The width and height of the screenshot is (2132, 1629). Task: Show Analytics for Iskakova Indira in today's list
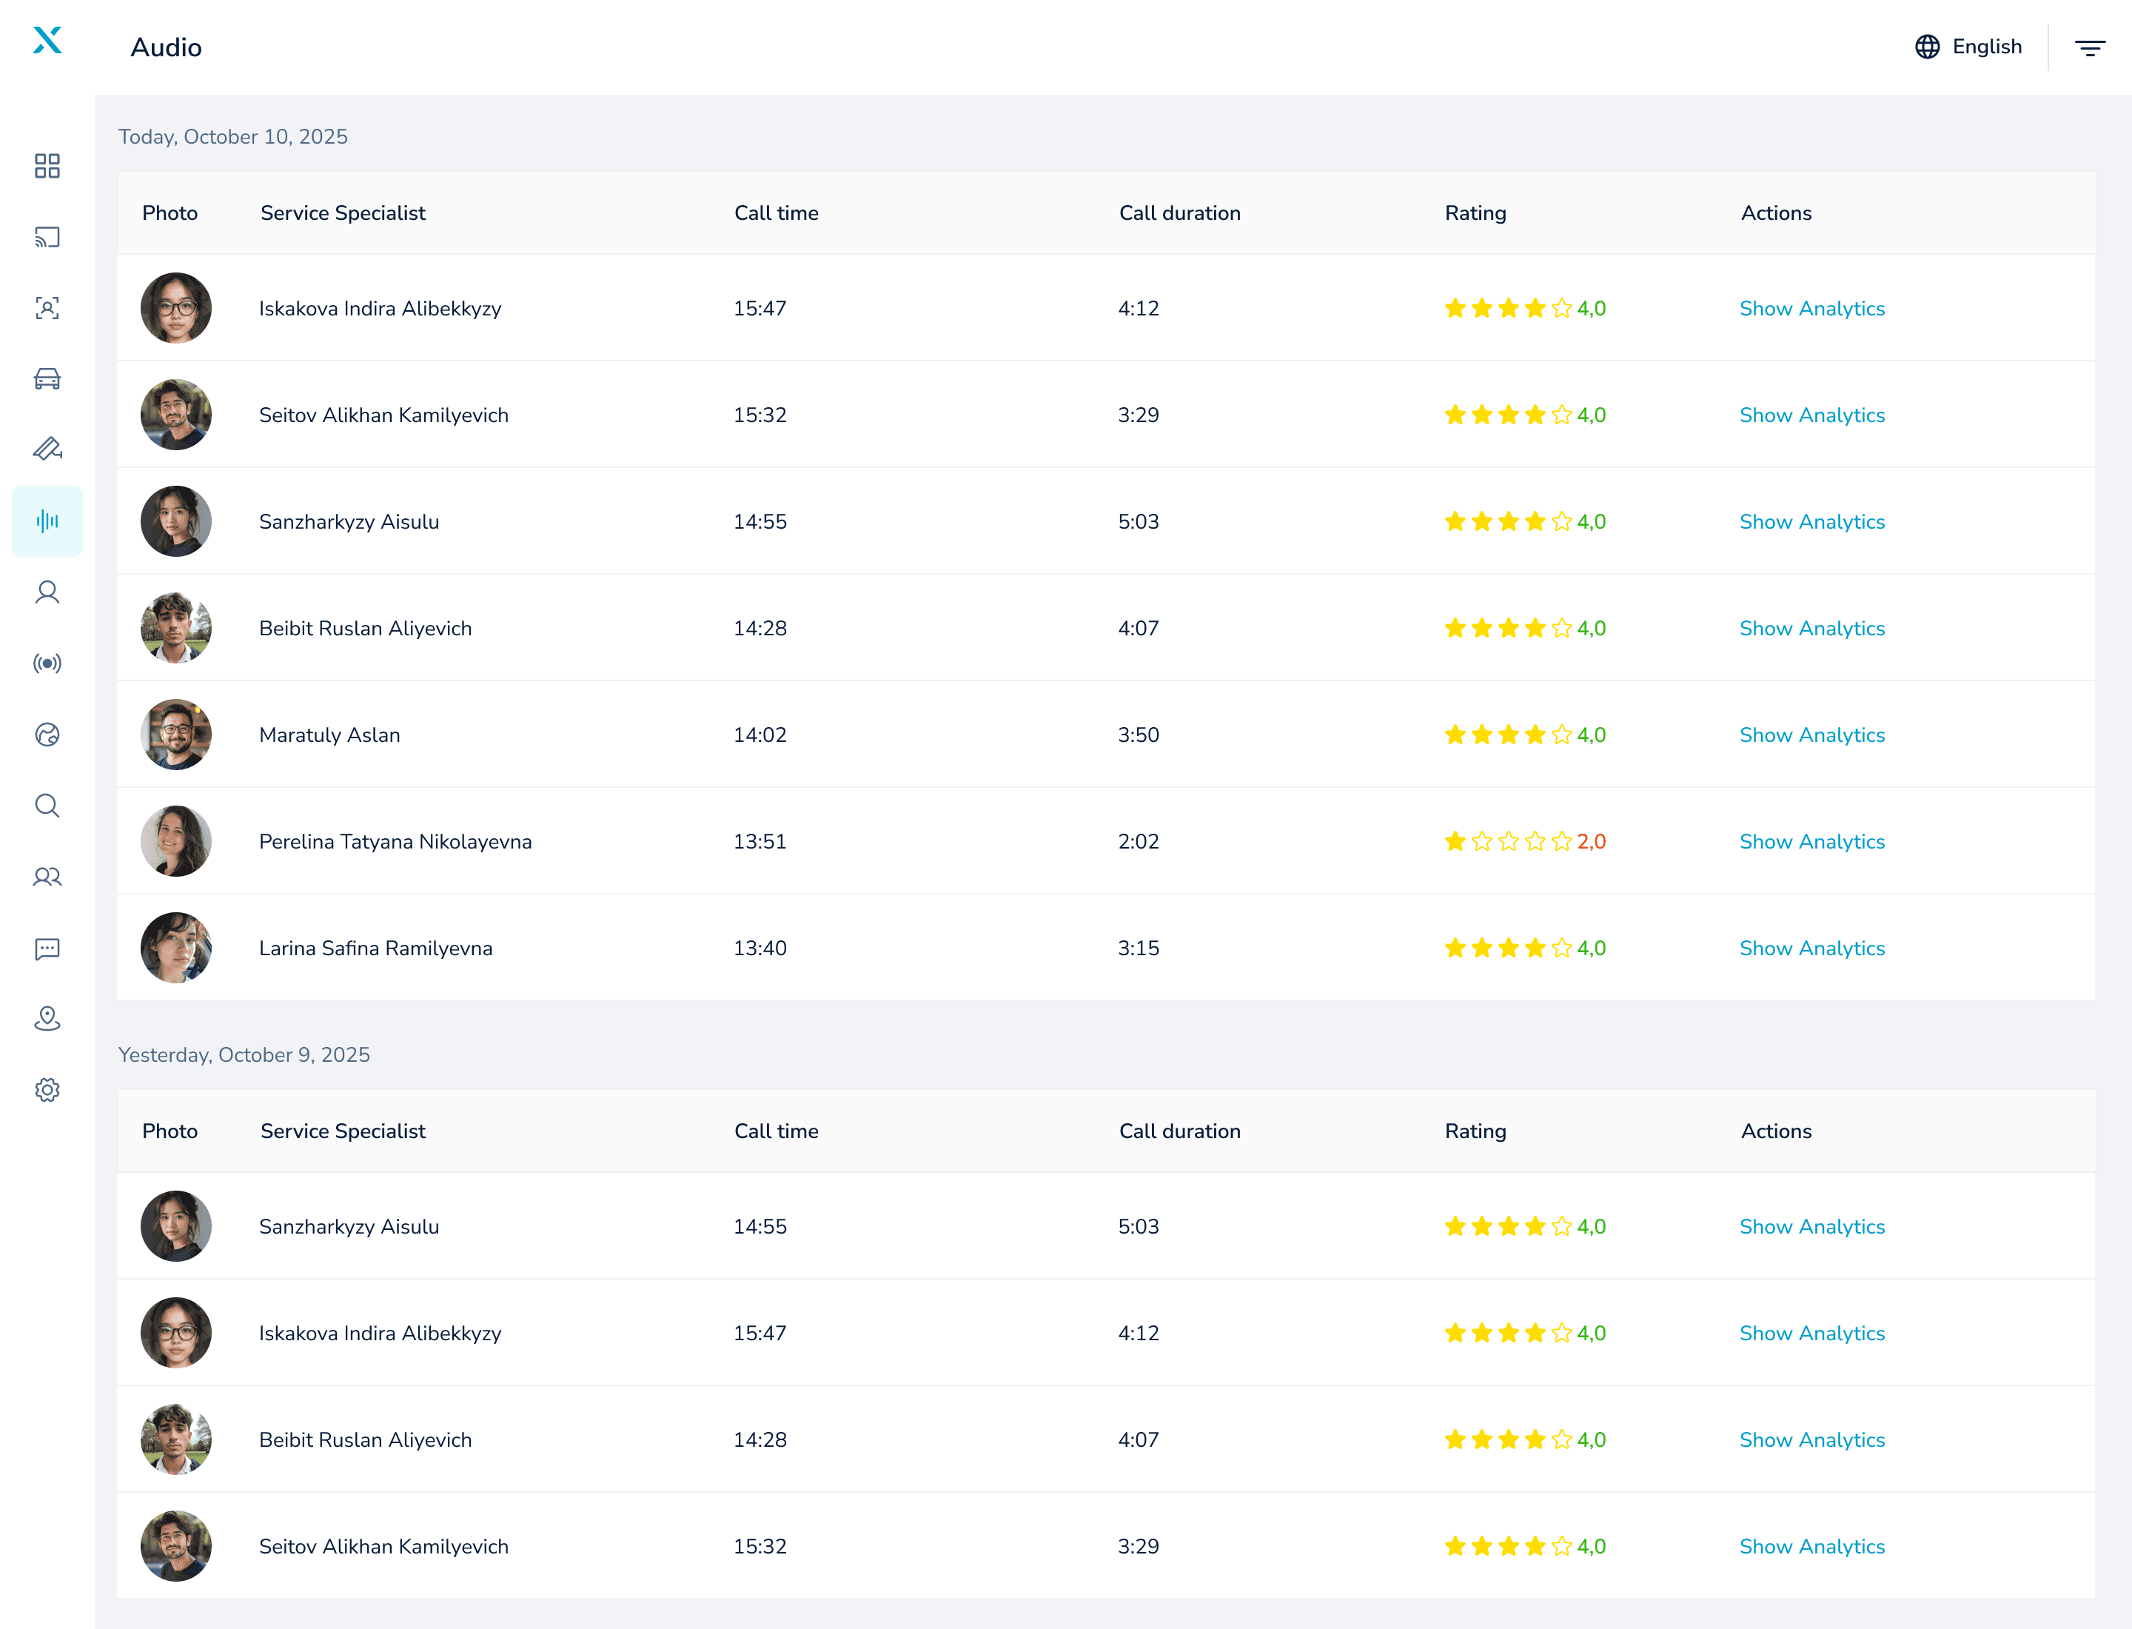(1811, 308)
